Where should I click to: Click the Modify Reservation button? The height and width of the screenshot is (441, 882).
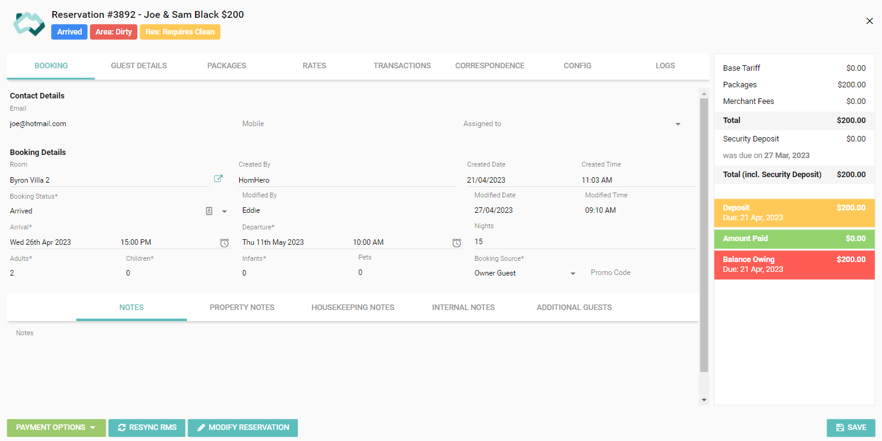pyautogui.click(x=242, y=428)
